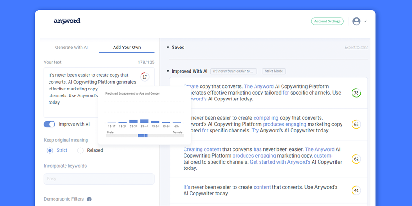This screenshot has width=412, height=206.
Task: Click the "Predicted Engagement by Age and Gender" title
Action: [132, 93]
